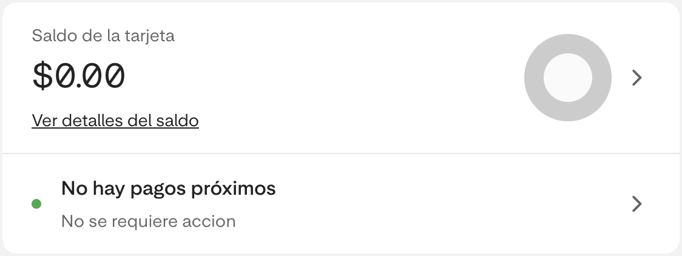Select the "No hay pagos próximos" heading

(169, 189)
